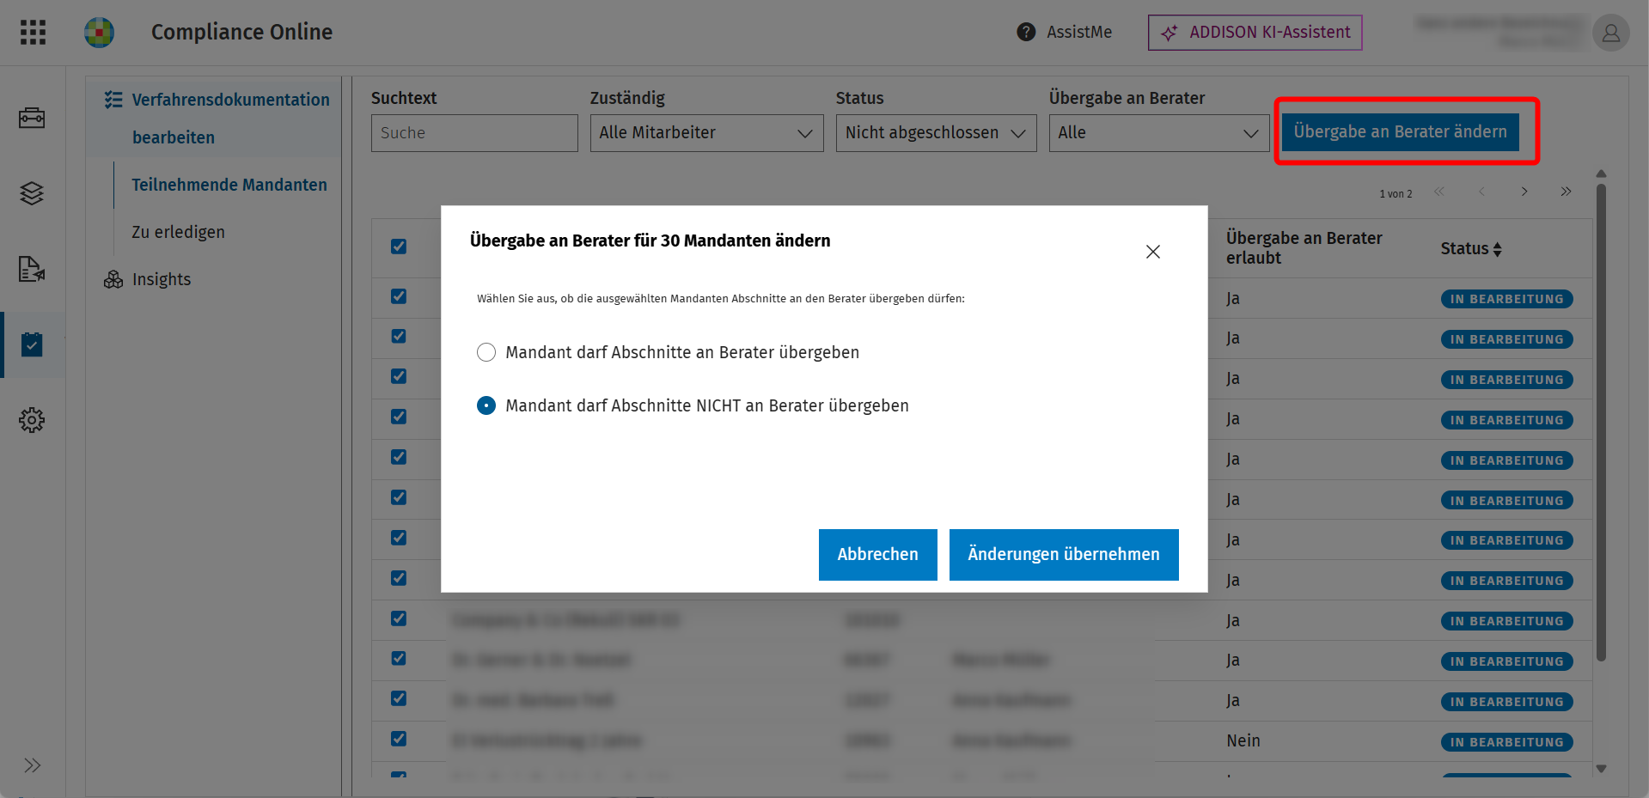Viewport: 1649px width, 798px height.
Task: Close the Übergabe an Berater dialog
Action: click(1153, 252)
